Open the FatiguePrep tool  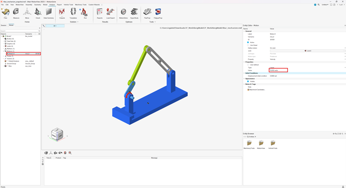[158, 12]
